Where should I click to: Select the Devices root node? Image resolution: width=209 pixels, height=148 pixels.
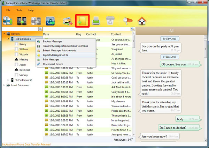(15, 34)
